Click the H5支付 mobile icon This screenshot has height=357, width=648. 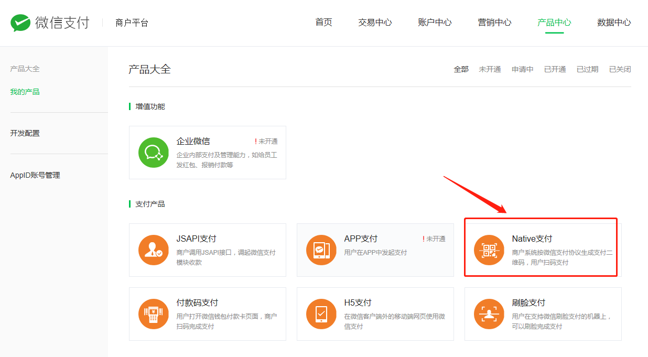(321, 314)
